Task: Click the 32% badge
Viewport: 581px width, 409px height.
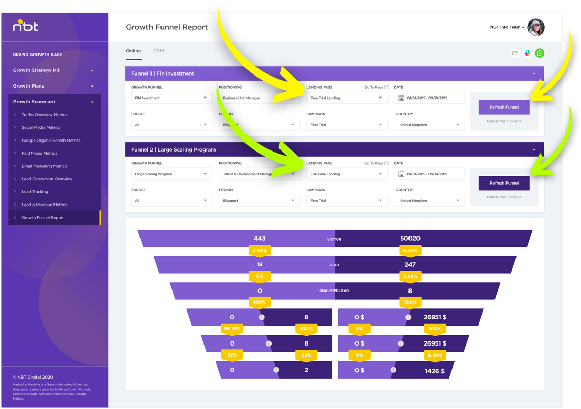Action: coord(232,355)
